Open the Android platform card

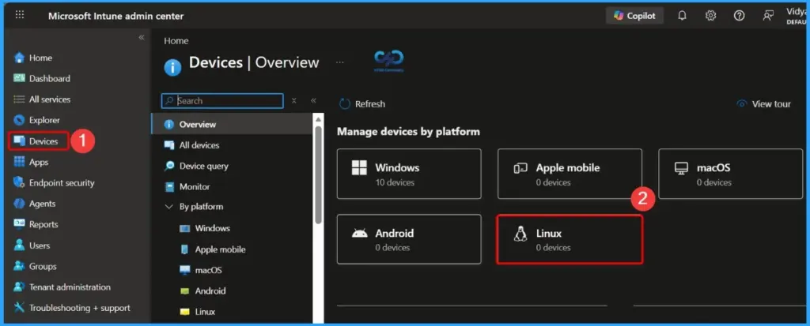409,239
